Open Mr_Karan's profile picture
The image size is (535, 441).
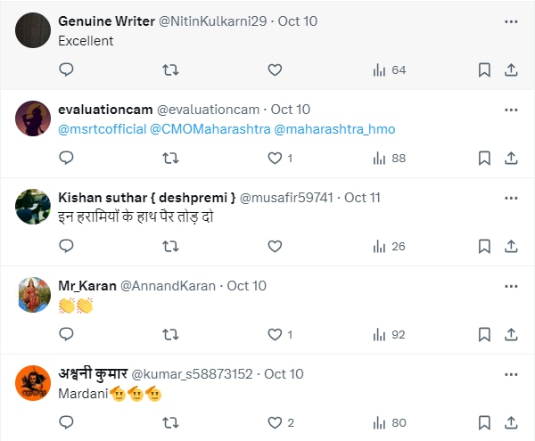[x=32, y=294]
